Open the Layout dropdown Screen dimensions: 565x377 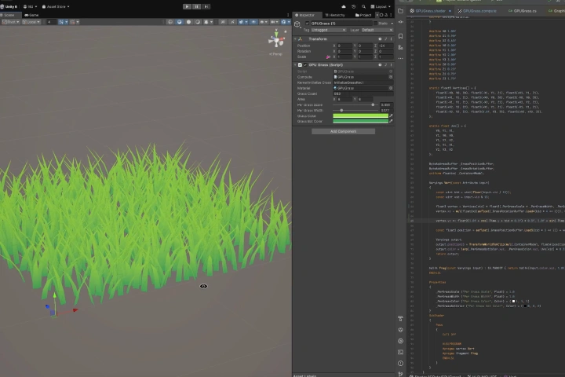[x=381, y=6]
